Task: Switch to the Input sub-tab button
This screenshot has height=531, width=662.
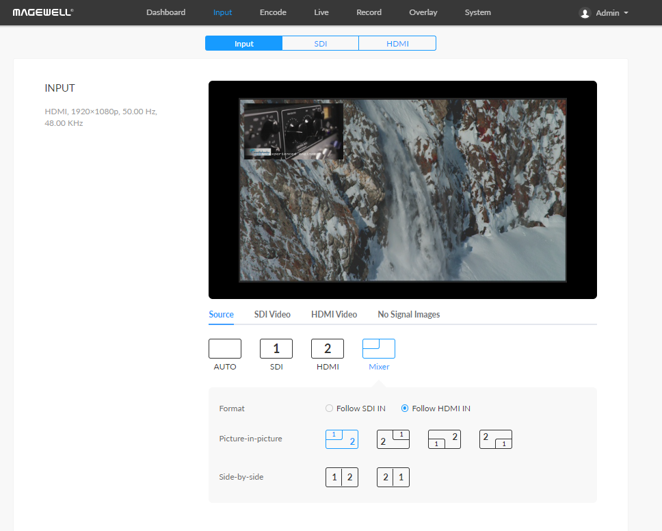Action: (243, 43)
